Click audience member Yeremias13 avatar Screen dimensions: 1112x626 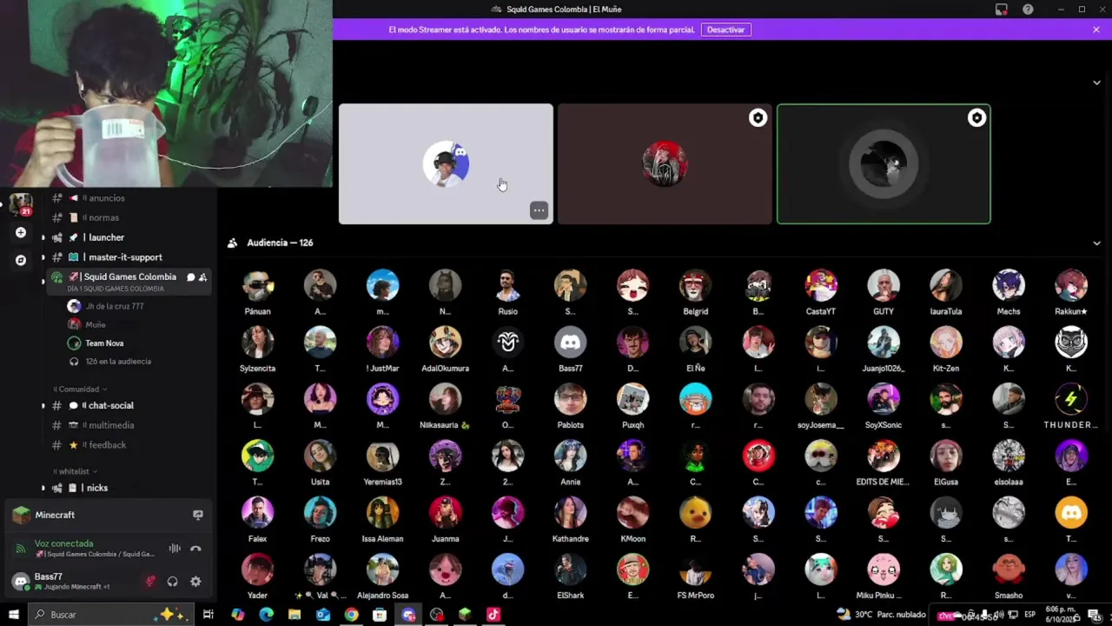383,456
